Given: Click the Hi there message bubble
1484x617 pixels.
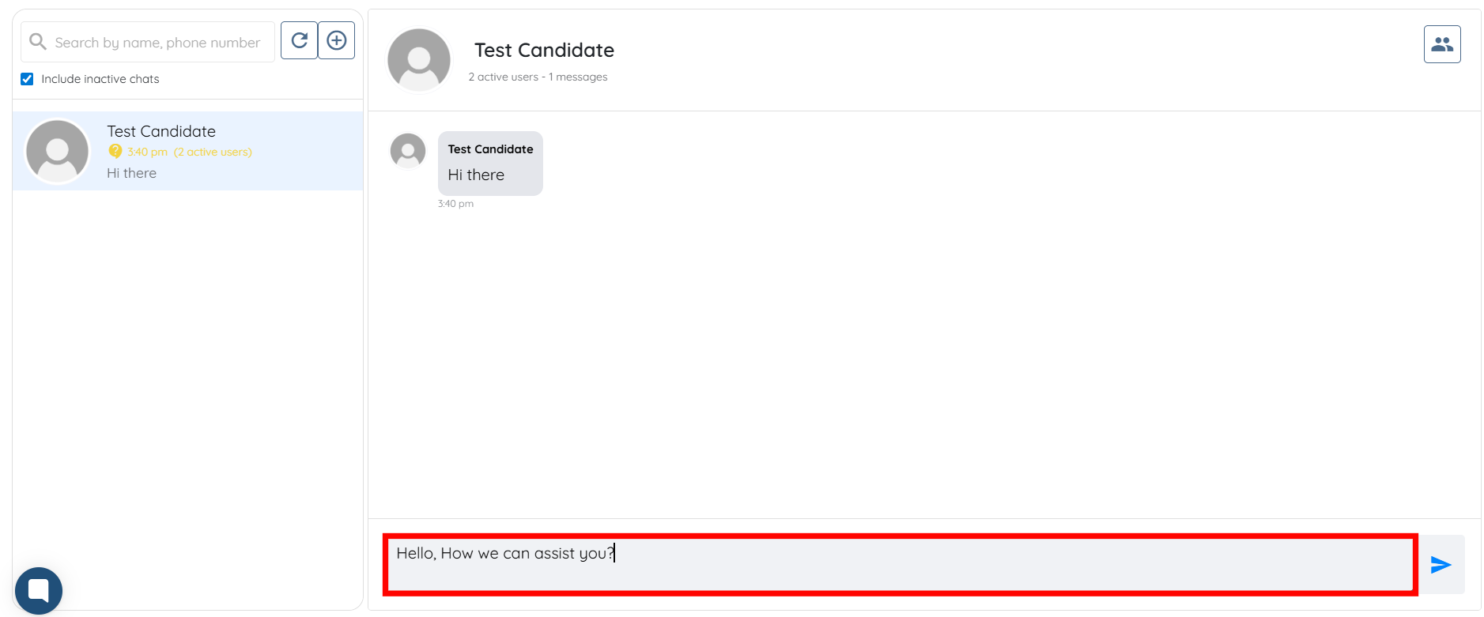Looking at the screenshot, I should click(x=490, y=164).
